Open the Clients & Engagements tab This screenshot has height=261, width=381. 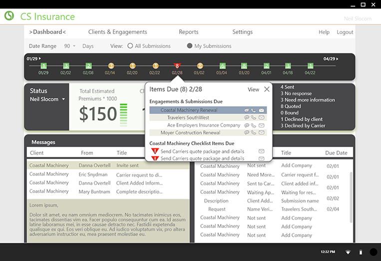(117, 32)
